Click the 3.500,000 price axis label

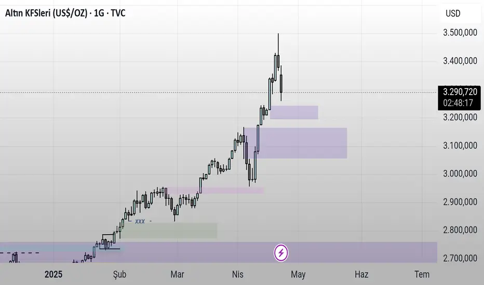pos(460,33)
